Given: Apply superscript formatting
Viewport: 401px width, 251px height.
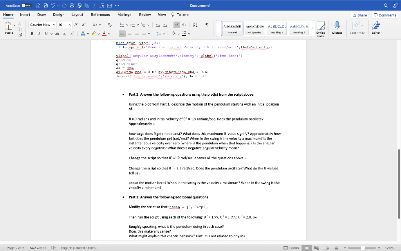Looking at the screenshot, I should (x=72, y=34).
